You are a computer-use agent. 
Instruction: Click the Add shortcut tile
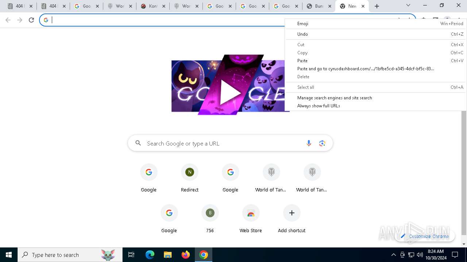pyautogui.click(x=292, y=219)
